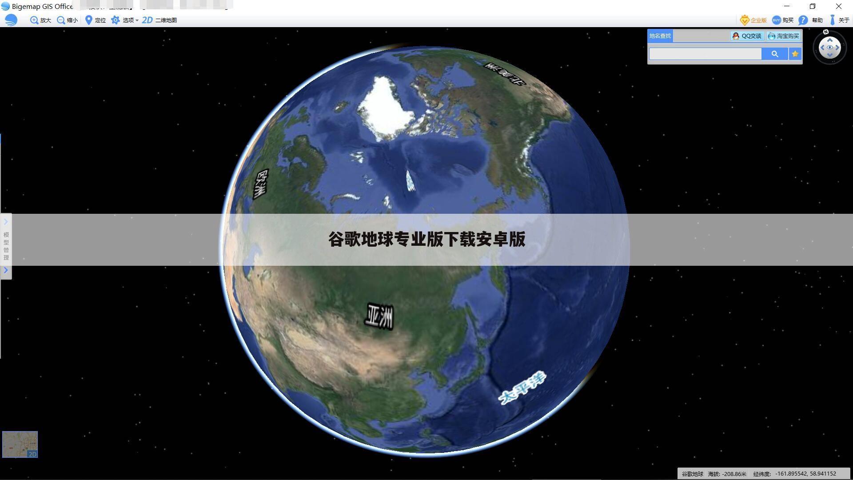
Task: Switch to 二维地图 2D map mode
Action: 159,20
